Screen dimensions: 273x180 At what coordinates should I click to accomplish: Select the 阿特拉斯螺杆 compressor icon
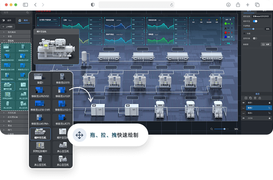click(x=40, y=147)
